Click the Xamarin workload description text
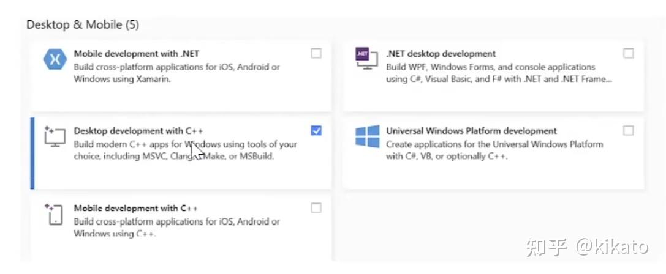 (x=176, y=73)
